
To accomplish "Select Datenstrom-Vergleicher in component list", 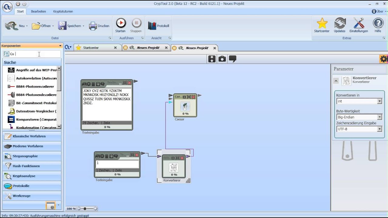I will [32, 111].
